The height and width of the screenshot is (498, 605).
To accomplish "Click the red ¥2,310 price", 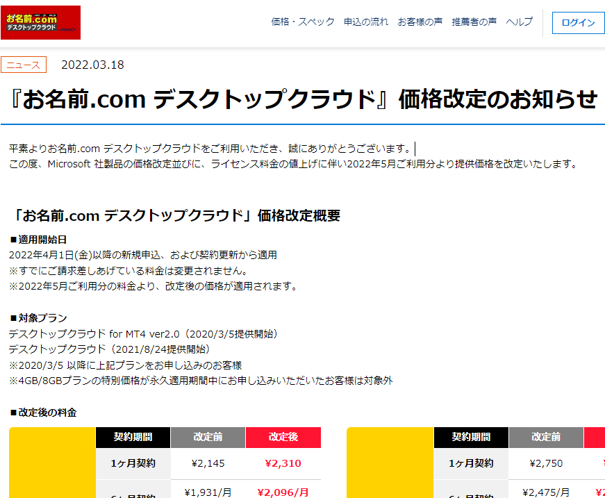I will [283, 463].
